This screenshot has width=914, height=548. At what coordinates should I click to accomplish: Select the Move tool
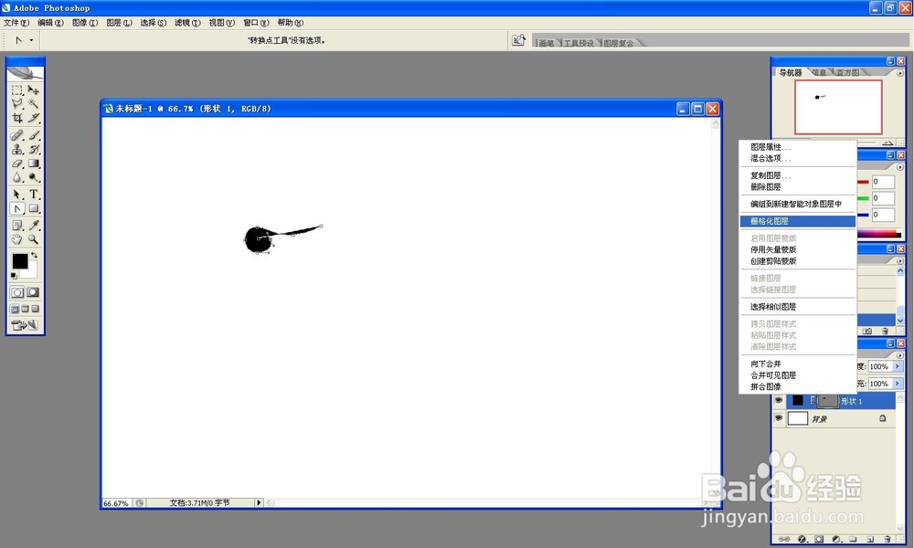click(33, 90)
